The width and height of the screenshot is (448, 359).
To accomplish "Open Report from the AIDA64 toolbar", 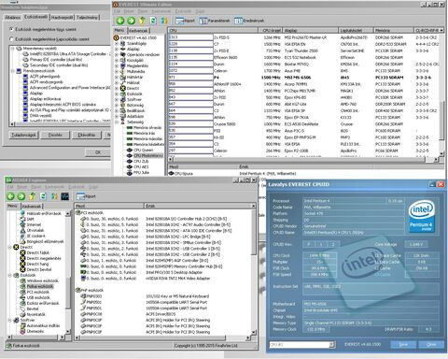I will [86, 196].
